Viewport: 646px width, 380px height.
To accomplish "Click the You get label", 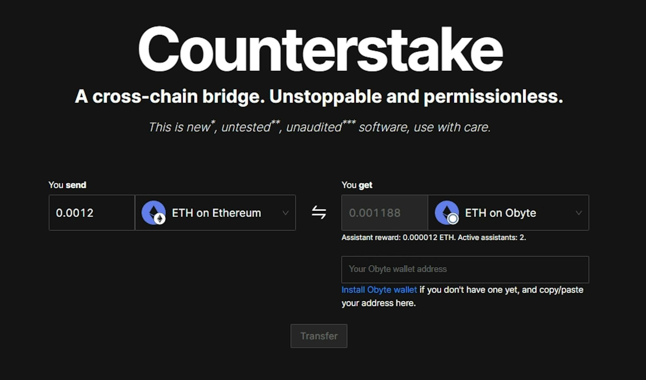I will click(x=356, y=185).
